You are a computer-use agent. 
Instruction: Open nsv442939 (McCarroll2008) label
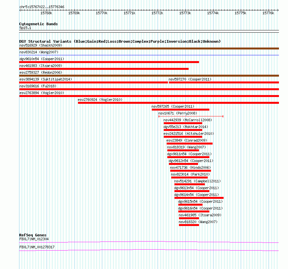tap(188, 120)
